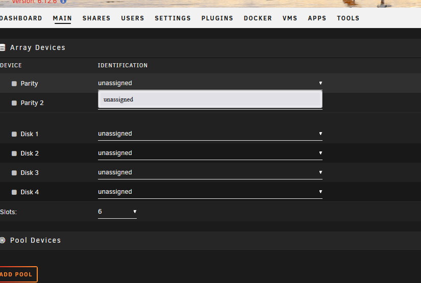
Task: Open the Shares tab
Action: coord(96,18)
